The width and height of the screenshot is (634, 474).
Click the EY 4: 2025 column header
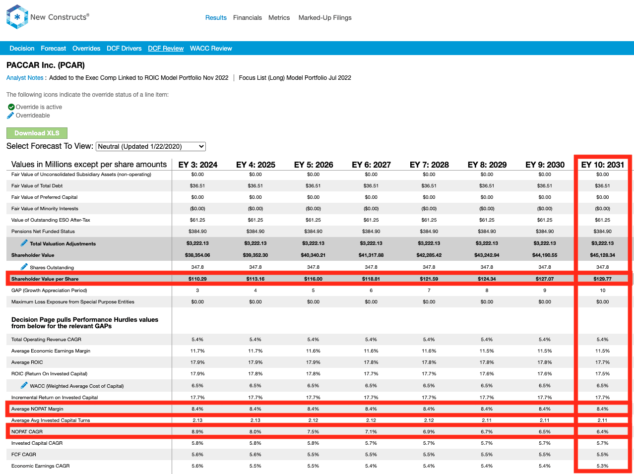(x=255, y=165)
